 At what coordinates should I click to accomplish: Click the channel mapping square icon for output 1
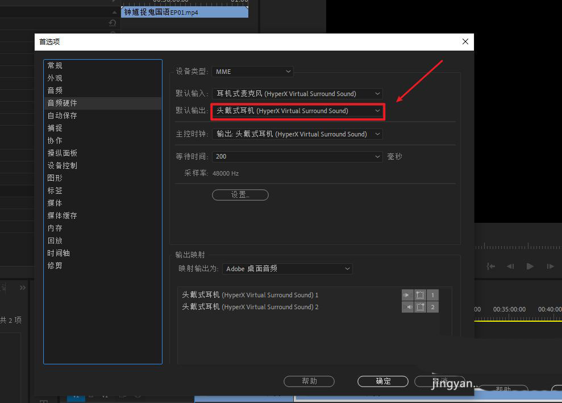pos(420,295)
